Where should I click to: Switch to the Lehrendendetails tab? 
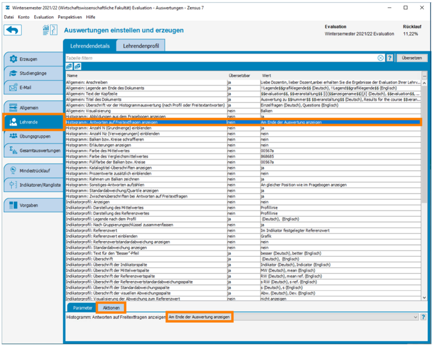(x=90, y=46)
